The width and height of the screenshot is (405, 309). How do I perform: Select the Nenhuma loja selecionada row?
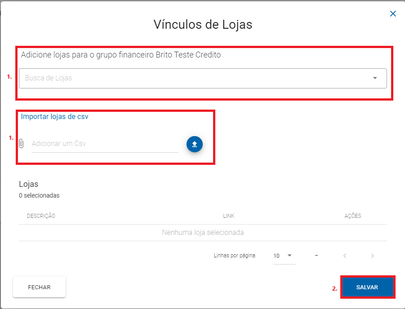coord(202,233)
